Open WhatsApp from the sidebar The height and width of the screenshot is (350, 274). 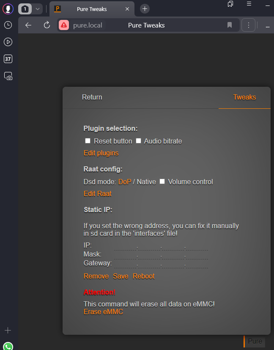[x=8, y=346]
